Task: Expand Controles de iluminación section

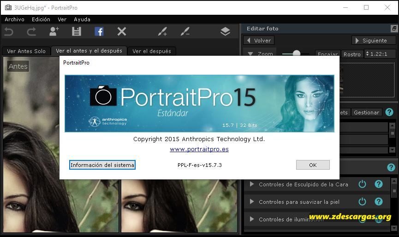Action: pos(252,219)
